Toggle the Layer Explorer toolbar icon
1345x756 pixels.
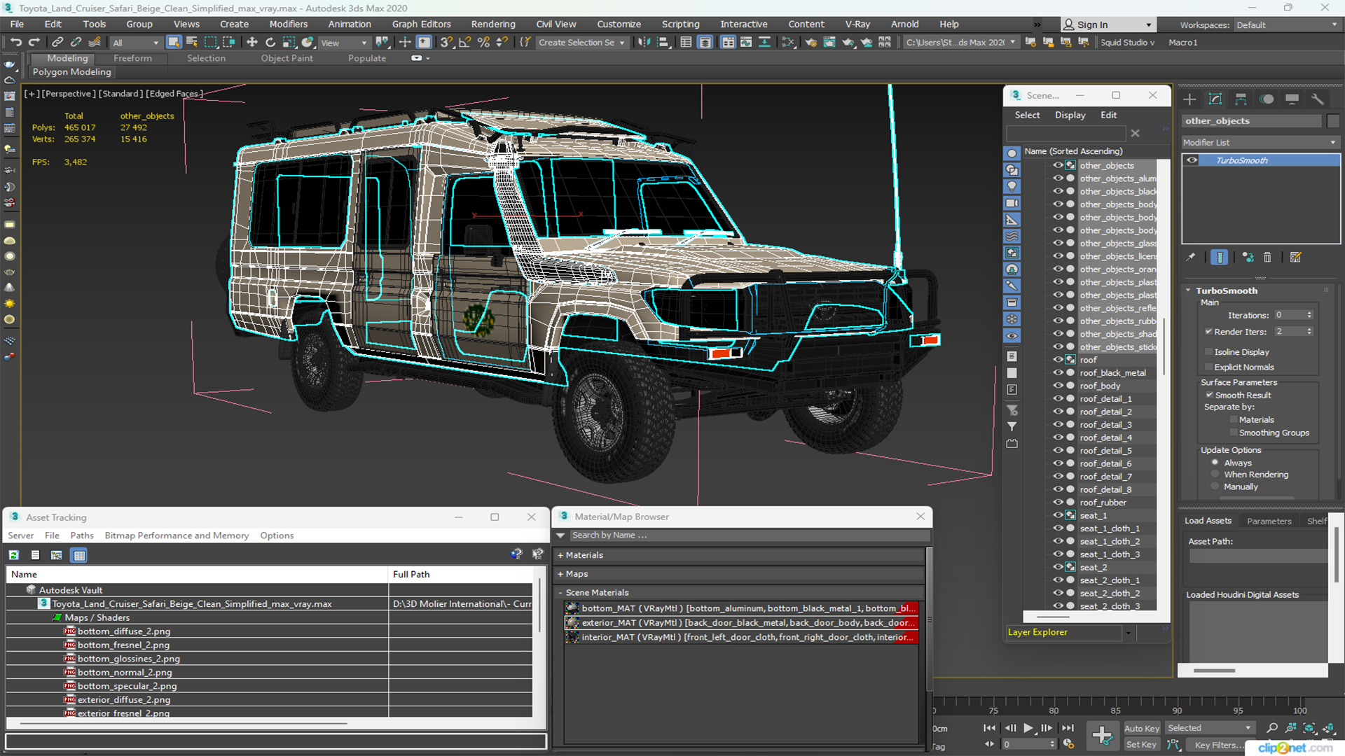pyautogui.click(x=705, y=43)
